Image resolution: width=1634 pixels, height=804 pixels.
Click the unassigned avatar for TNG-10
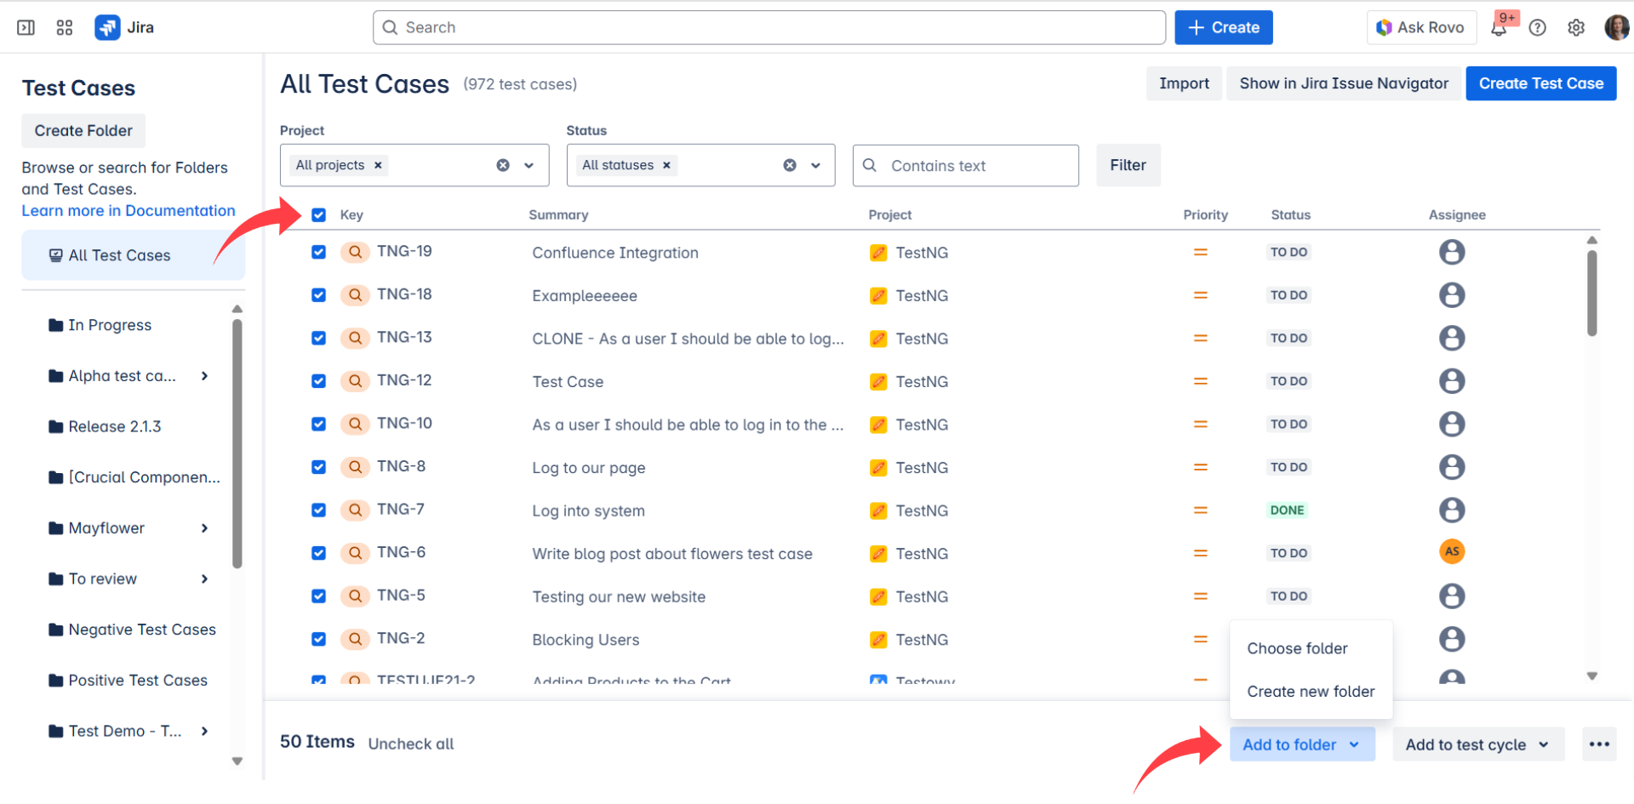point(1452,424)
